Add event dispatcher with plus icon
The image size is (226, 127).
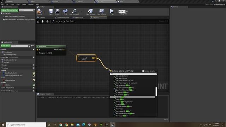[34, 88]
